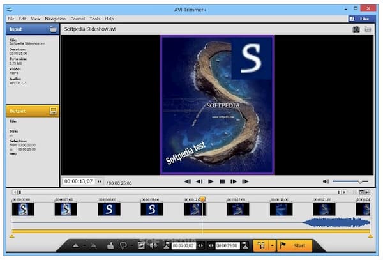Click the Softpedia Slideshow.avi title text
383x260 pixels.
pyautogui.click(x=89, y=29)
